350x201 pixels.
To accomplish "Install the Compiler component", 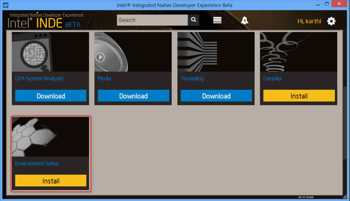I will (299, 96).
